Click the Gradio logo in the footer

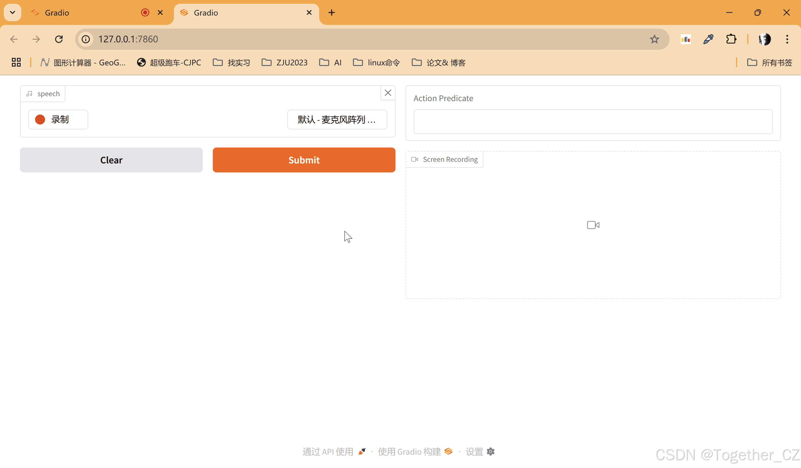[x=448, y=451]
